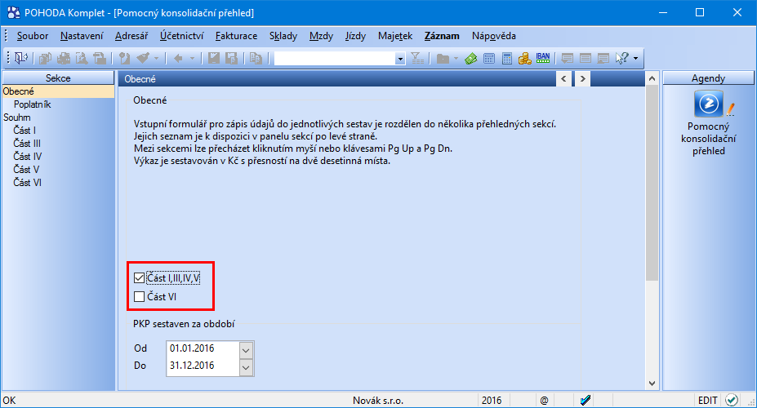This screenshot has width=757, height=408.
Task: Open the small calculator toolbar icon
Action: [489, 59]
